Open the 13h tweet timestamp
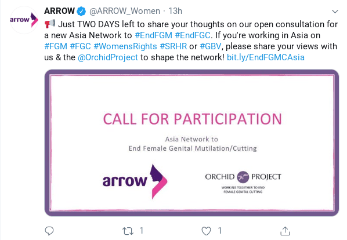Viewport: 347px width, 240px height. coord(175,11)
